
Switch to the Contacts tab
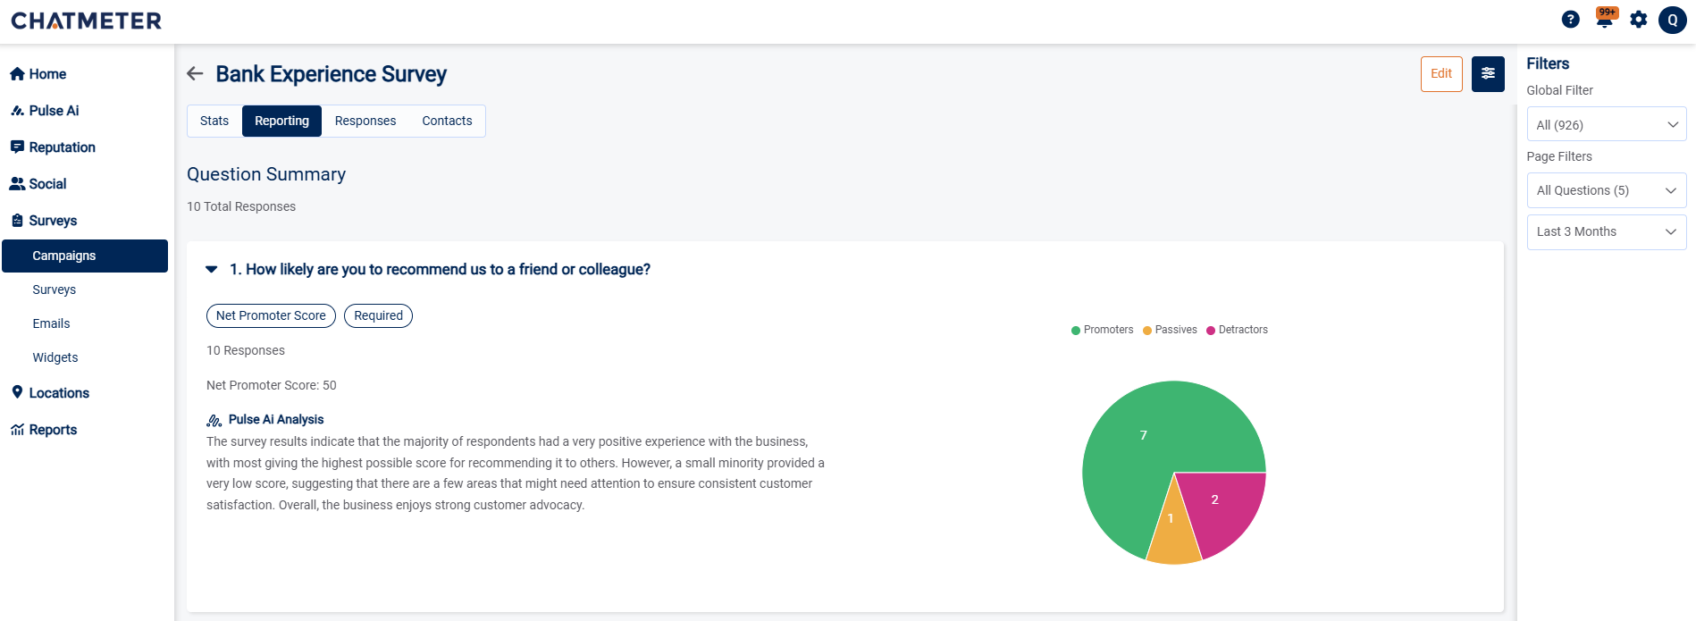tap(447, 121)
